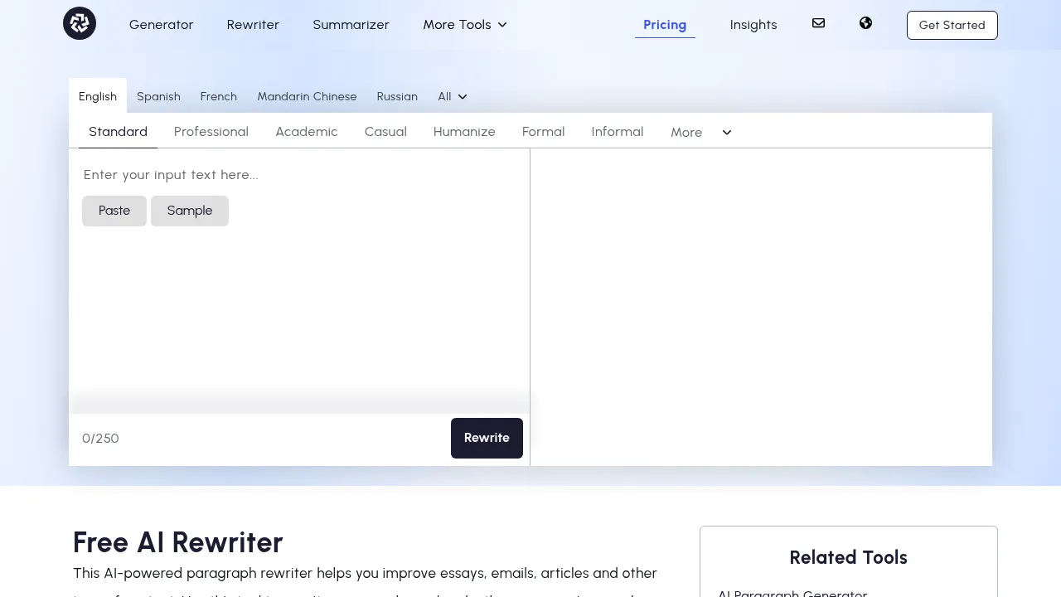Open the Rewriter page from navigation
The image size is (1061, 597).
[x=253, y=25]
